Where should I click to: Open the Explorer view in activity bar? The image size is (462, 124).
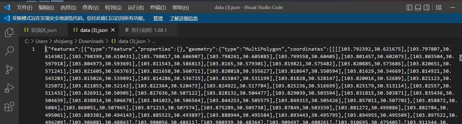9,32
